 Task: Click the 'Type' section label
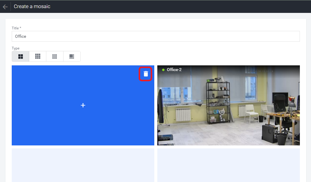[x=16, y=48]
